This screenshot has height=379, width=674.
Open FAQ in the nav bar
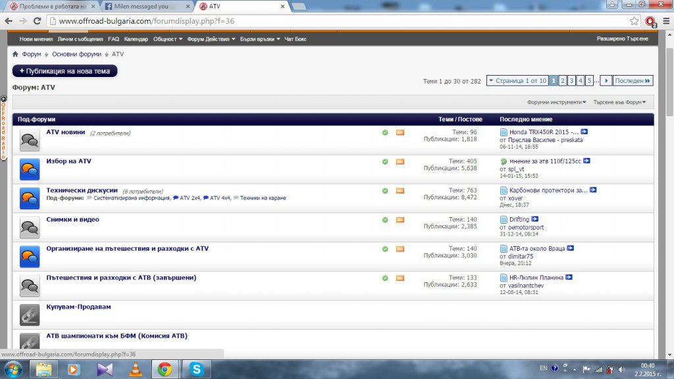113,39
